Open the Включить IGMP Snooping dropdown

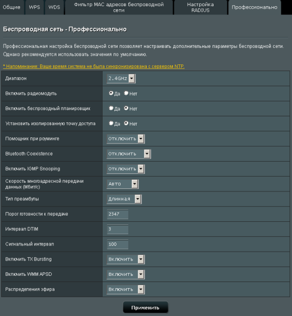point(126,169)
